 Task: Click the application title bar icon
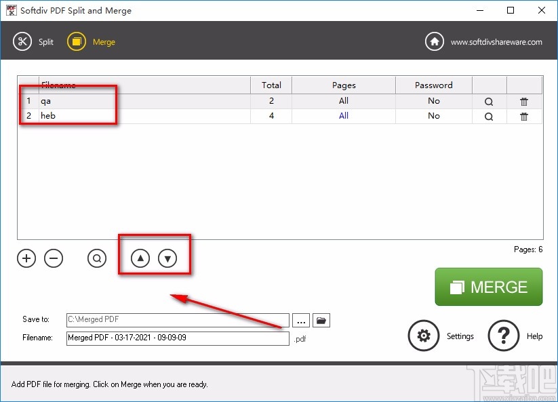tap(11, 10)
